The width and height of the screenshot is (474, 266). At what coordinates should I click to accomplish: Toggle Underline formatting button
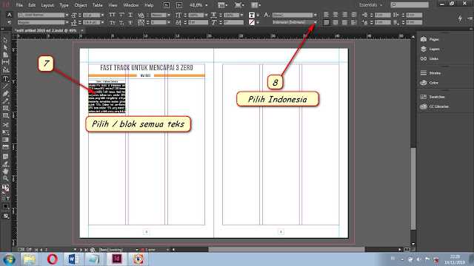tap(130, 15)
